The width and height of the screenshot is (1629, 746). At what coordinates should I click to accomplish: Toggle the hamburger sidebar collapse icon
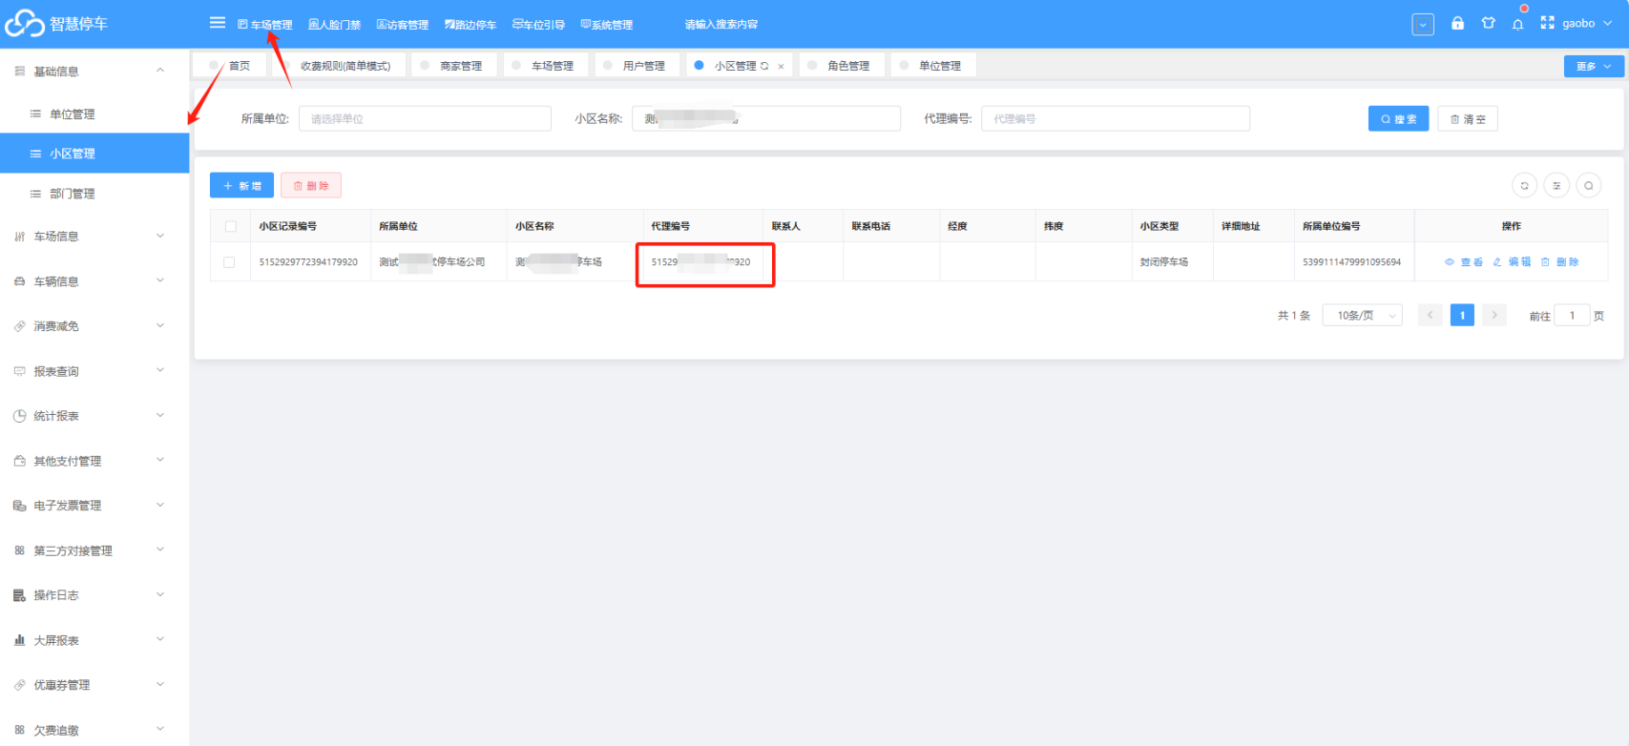point(218,23)
